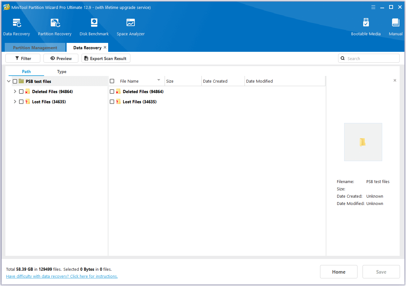This screenshot has height=286, width=406.
Task: Expand the Deleted Files tree node
Action: pyautogui.click(x=15, y=92)
